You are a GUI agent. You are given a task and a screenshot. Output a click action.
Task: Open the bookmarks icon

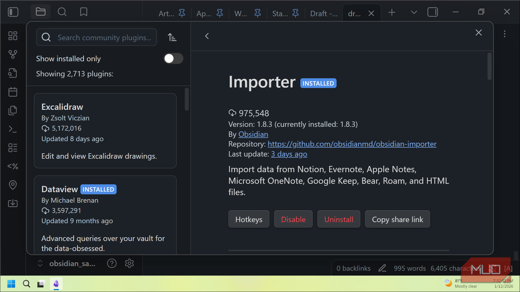(84, 12)
